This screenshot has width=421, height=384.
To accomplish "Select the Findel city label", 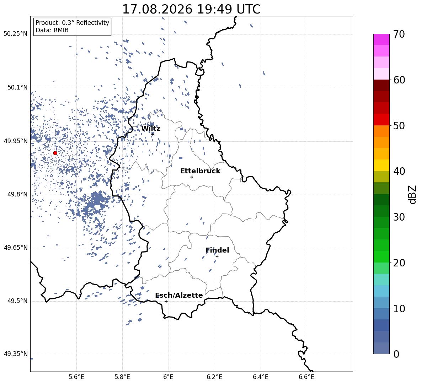I will (217, 250).
